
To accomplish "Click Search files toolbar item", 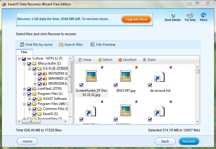I will [71, 44].
